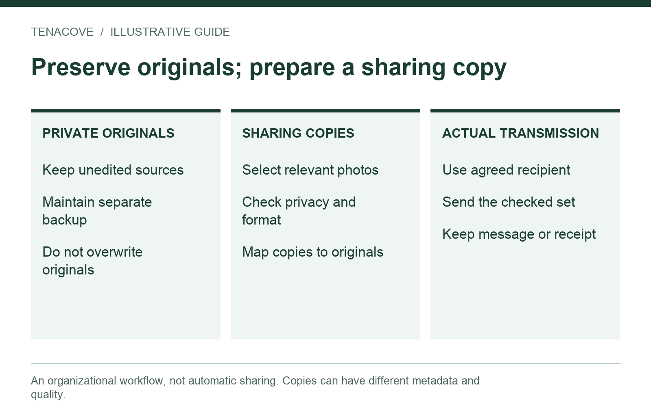Click 'Send the checked set' text
651x406 pixels.
click(509, 202)
